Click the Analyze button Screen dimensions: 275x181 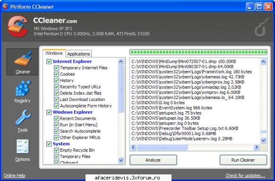pyautogui.click(x=153, y=160)
